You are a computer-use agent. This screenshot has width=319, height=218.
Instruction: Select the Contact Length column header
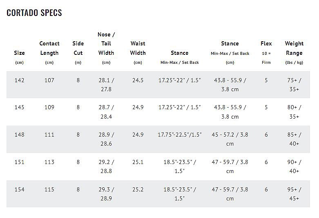pyautogui.click(x=49, y=48)
